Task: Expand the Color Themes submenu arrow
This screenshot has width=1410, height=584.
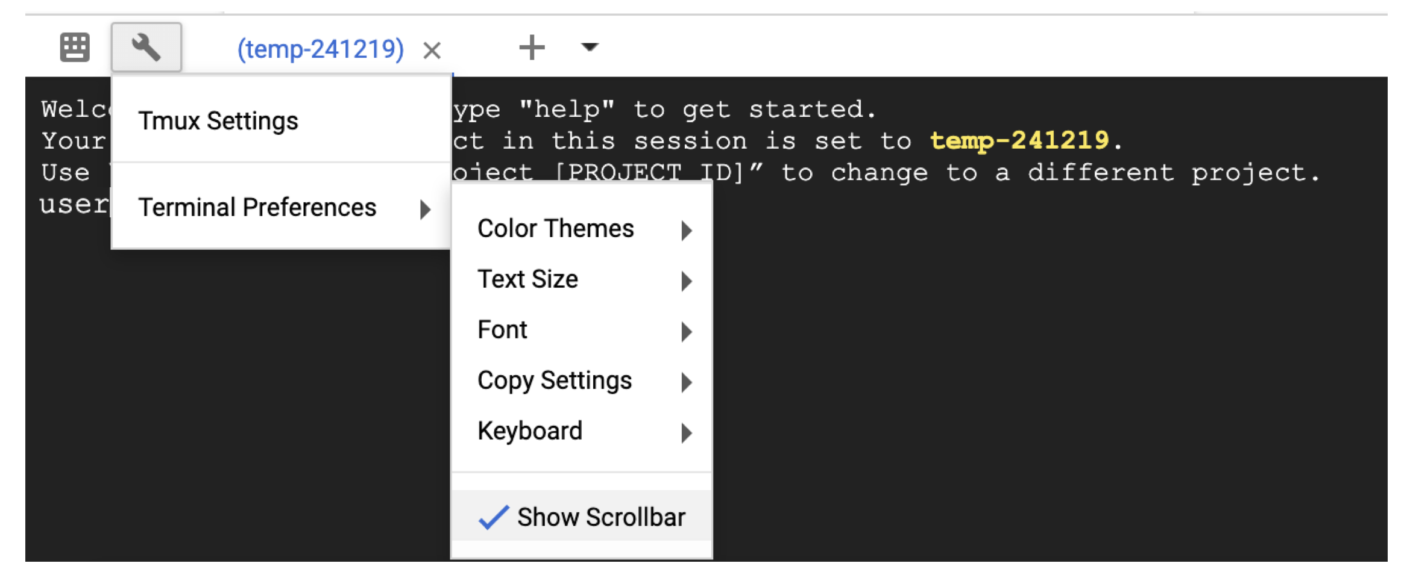Action: [687, 231]
